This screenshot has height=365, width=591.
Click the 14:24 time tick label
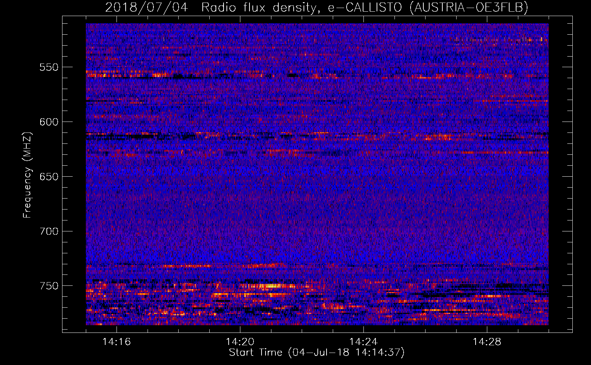coord(363,342)
